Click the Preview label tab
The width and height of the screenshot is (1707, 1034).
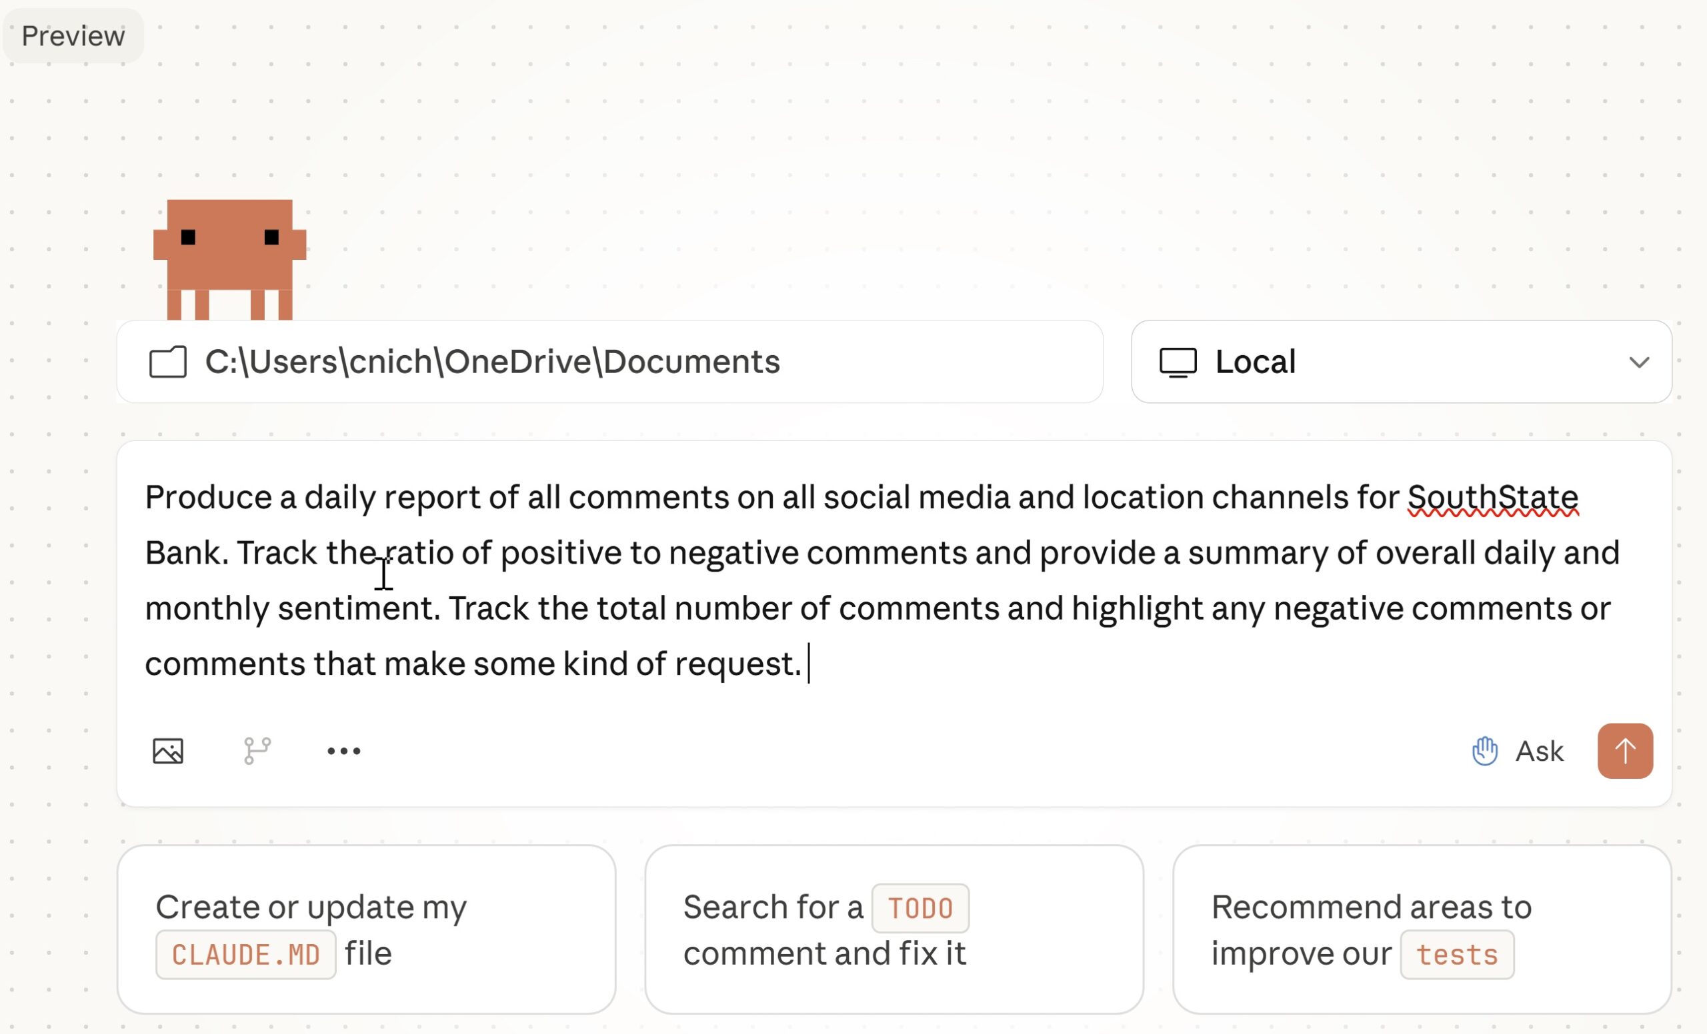tap(73, 36)
